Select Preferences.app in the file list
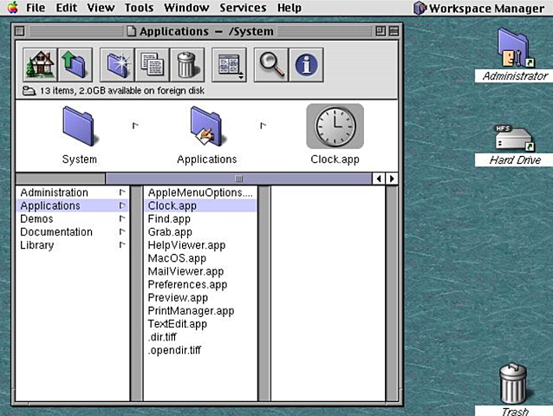The height and width of the screenshot is (416, 553). point(200,284)
